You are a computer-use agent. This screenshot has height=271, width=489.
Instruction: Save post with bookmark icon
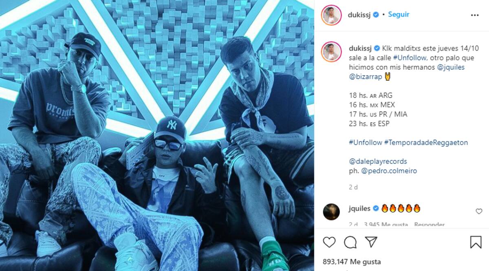click(x=476, y=242)
